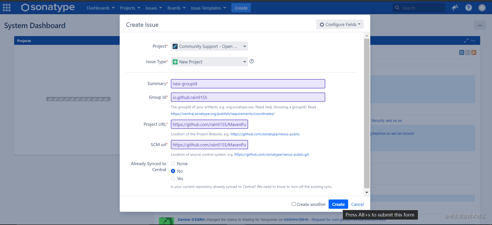Click the Summary input field
The width and height of the screenshot is (492, 225).
(x=248, y=84)
